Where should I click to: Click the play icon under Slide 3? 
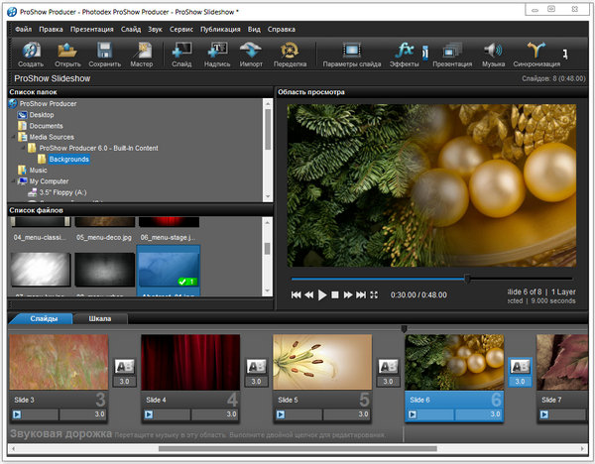pyautogui.click(x=17, y=414)
